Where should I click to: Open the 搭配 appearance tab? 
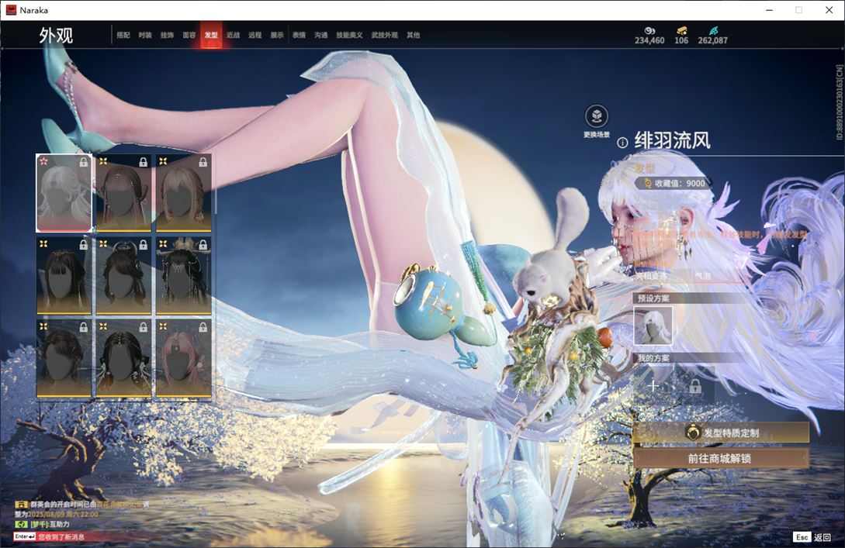coord(123,35)
